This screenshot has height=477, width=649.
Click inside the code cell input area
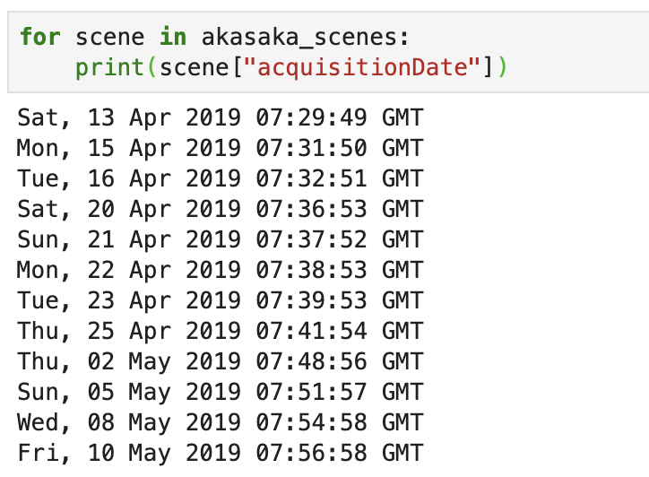click(x=328, y=52)
